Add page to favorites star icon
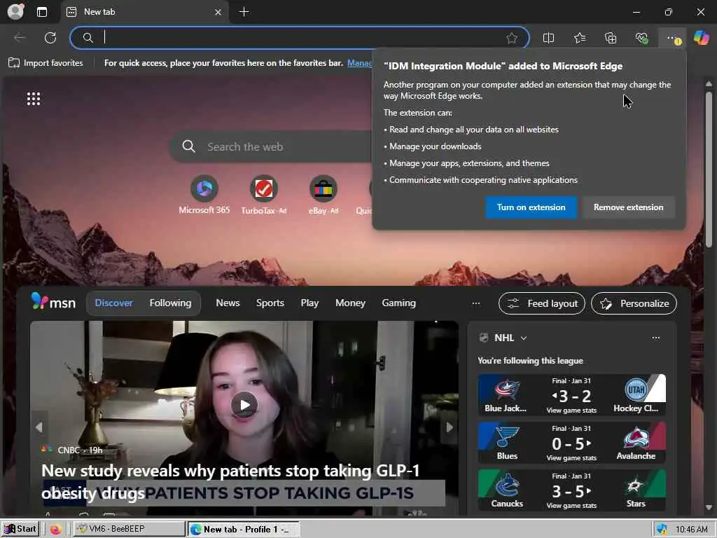This screenshot has height=538, width=717. point(512,38)
